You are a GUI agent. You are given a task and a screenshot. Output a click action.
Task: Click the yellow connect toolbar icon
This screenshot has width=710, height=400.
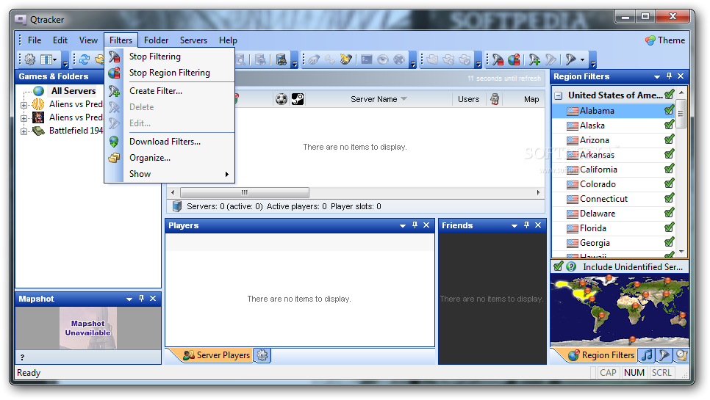click(346, 59)
